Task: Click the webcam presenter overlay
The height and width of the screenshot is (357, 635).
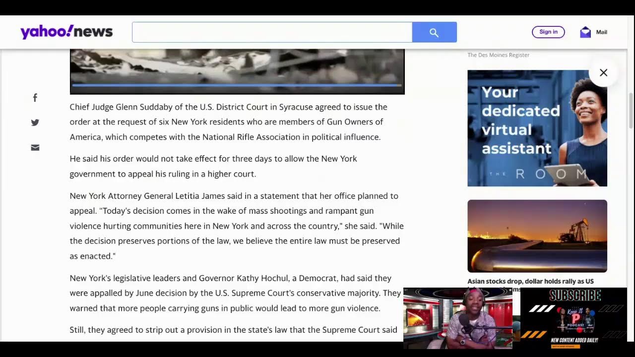Action: (x=458, y=318)
